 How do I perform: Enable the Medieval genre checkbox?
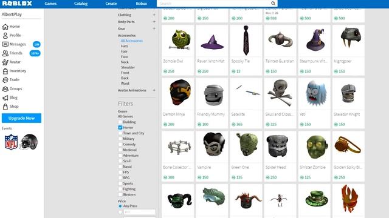[x=120, y=150]
